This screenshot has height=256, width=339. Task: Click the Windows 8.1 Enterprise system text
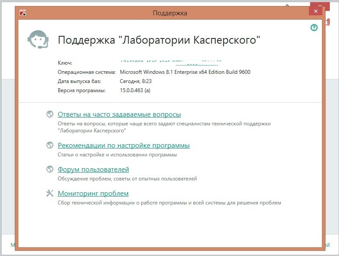[x=185, y=72]
